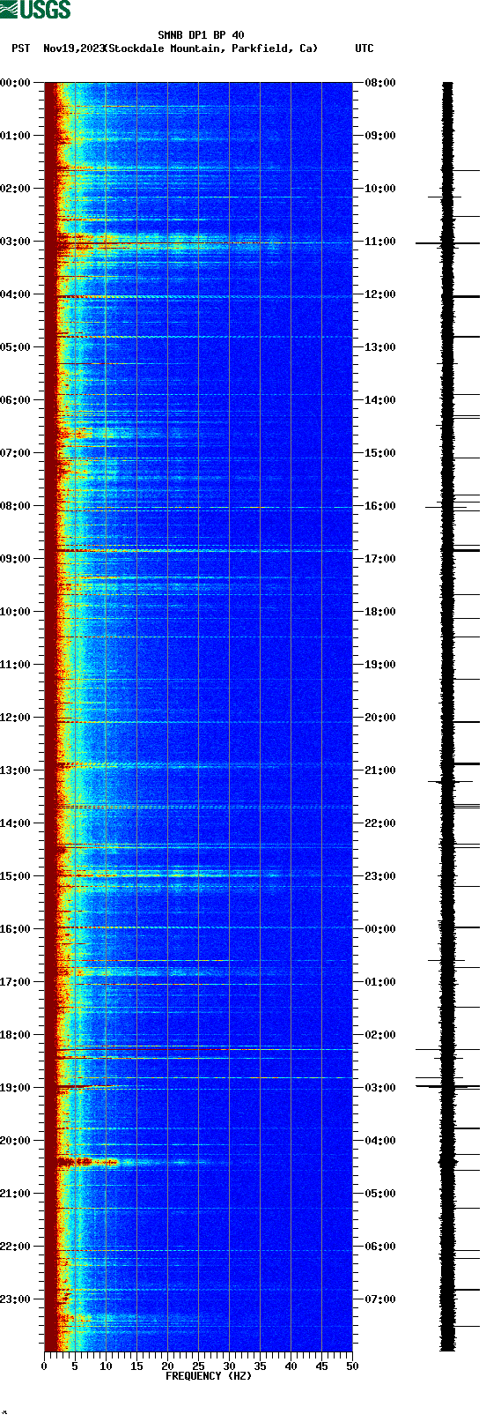
Task: Click the frequency axis '30' tick label
Action: pos(229,1366)
